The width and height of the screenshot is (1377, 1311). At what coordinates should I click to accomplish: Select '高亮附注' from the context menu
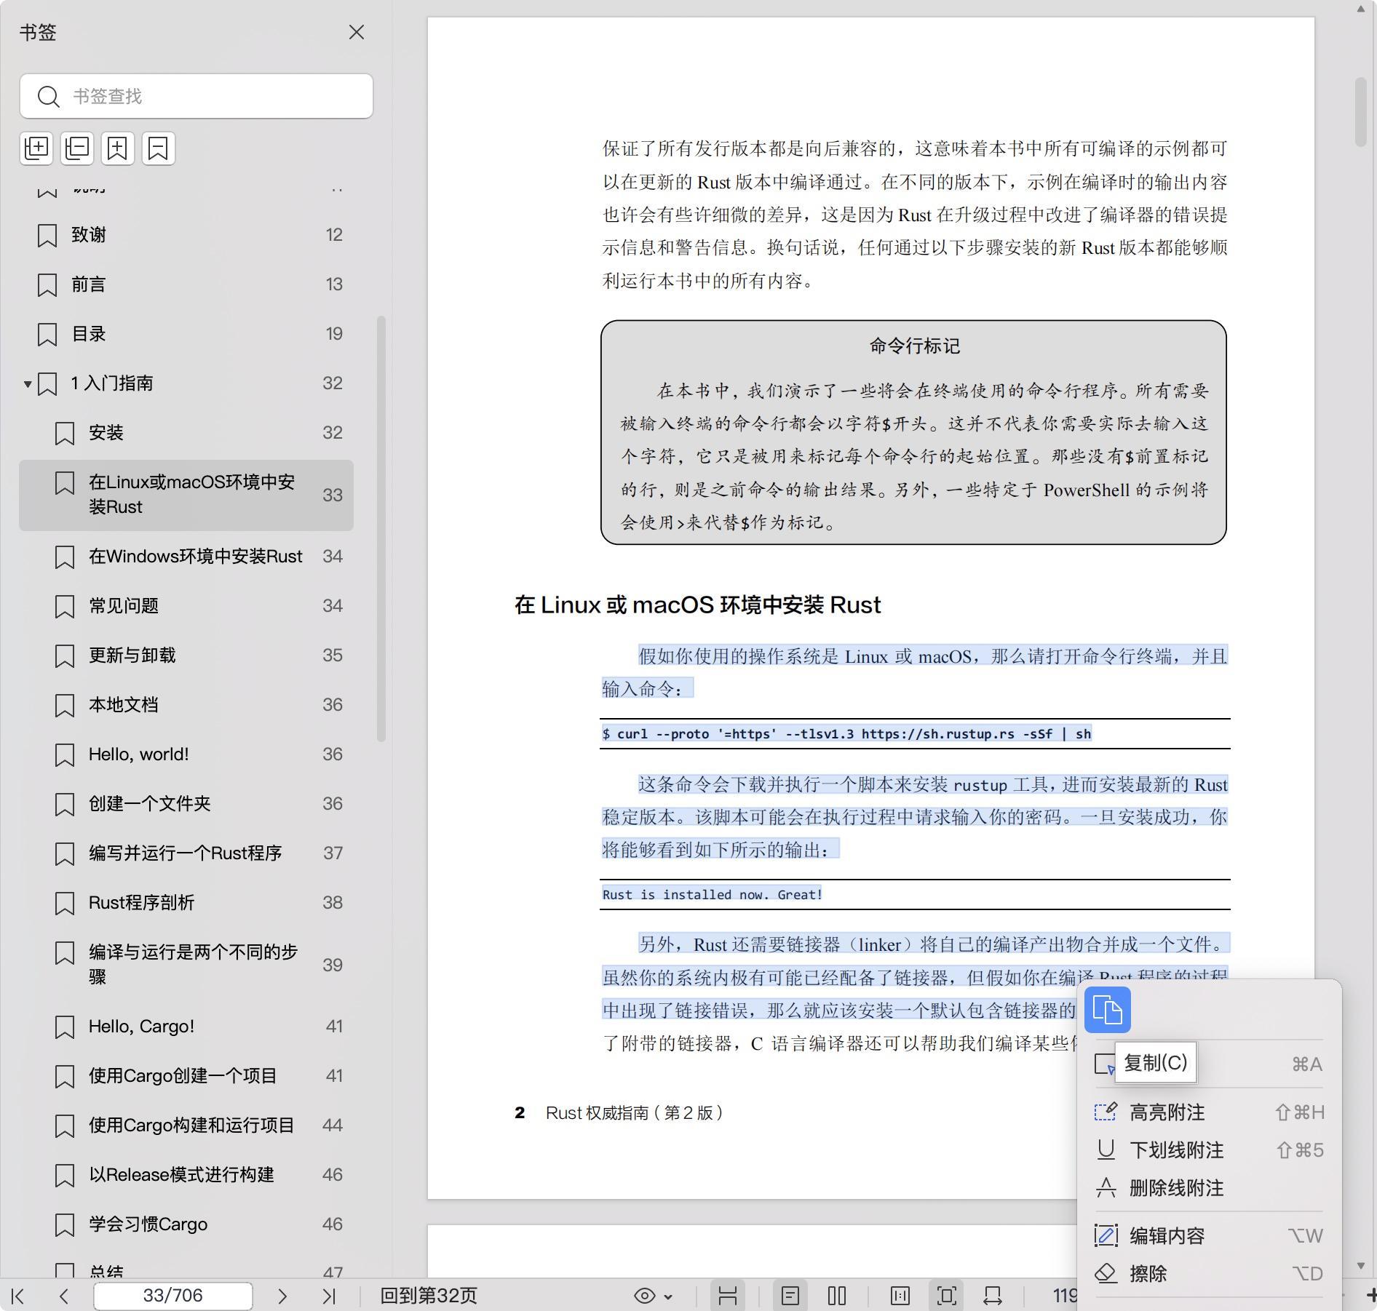(1167, 1112)
